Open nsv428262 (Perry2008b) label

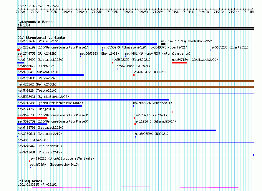(x=37, y=84)
